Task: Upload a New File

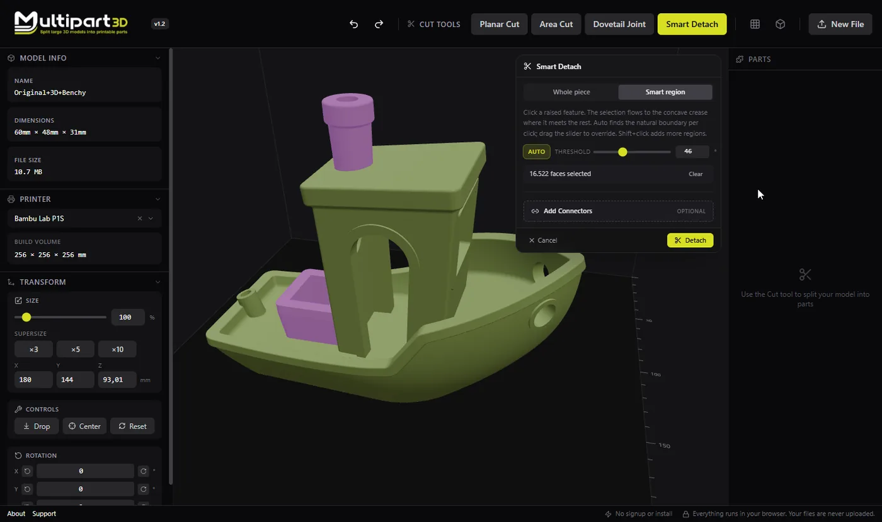Action: point(840,25)
